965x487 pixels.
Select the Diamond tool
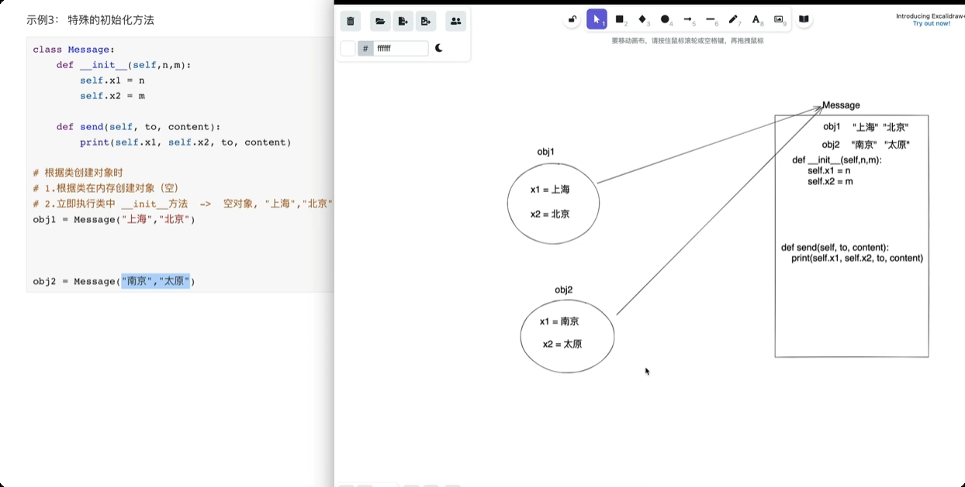click(x=642, y=19)
